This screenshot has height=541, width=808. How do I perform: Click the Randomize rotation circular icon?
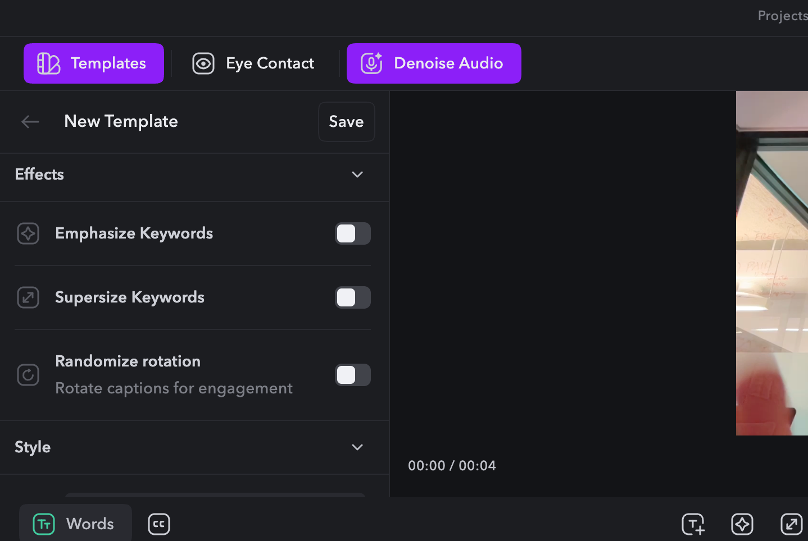click(28, 375)
